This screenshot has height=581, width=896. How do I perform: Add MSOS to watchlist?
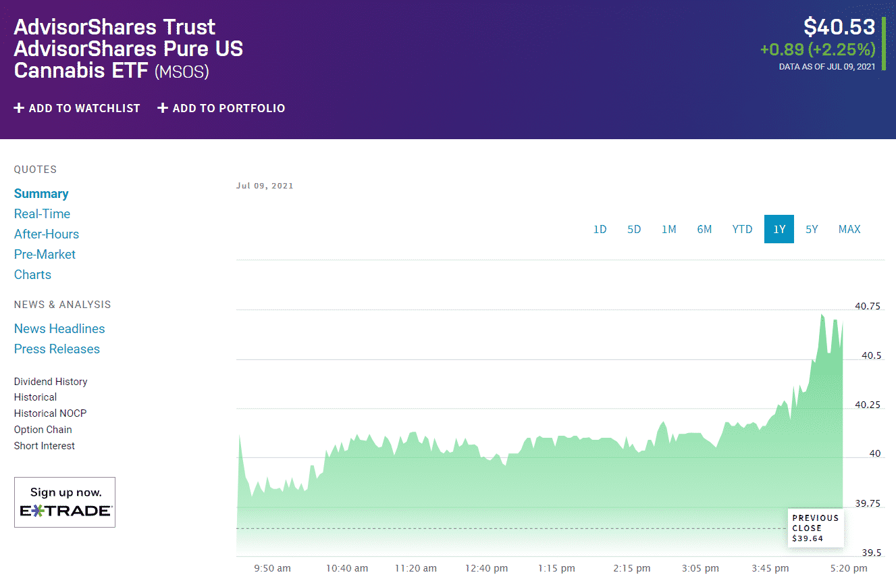(77, 108)
